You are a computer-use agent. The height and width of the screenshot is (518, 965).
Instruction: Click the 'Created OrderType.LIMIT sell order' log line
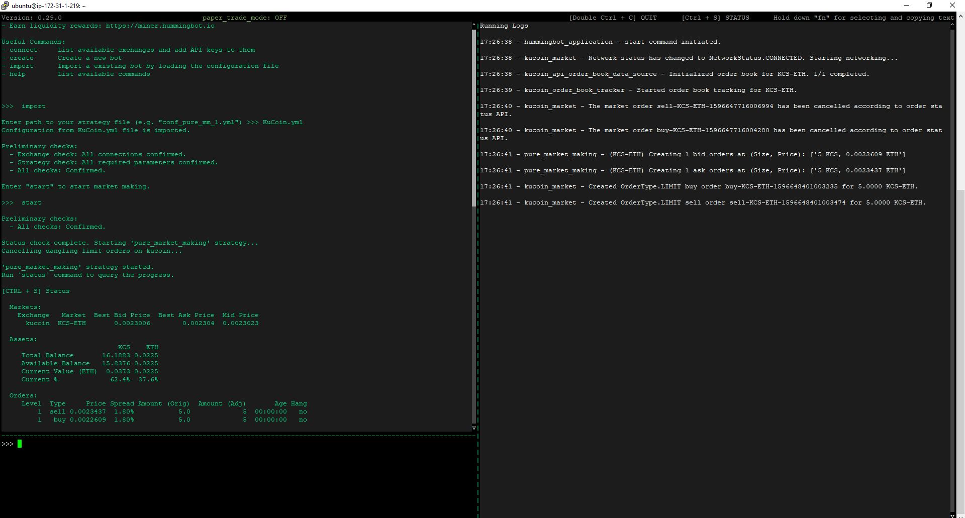point(703,202)
